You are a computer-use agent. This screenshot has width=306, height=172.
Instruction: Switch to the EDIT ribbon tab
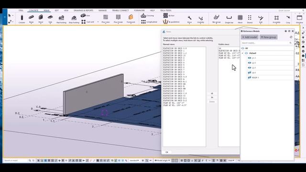(x=56, y=11)
